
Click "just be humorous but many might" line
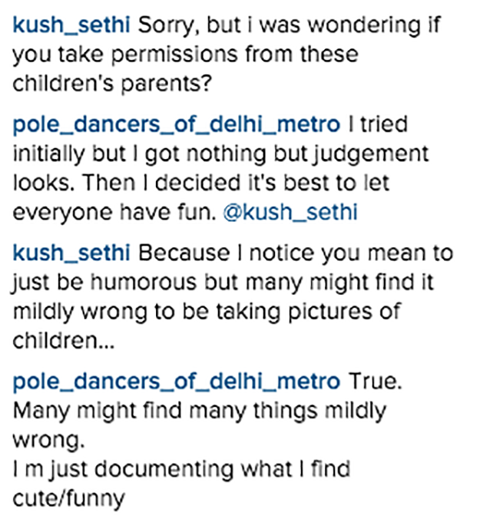223,283
